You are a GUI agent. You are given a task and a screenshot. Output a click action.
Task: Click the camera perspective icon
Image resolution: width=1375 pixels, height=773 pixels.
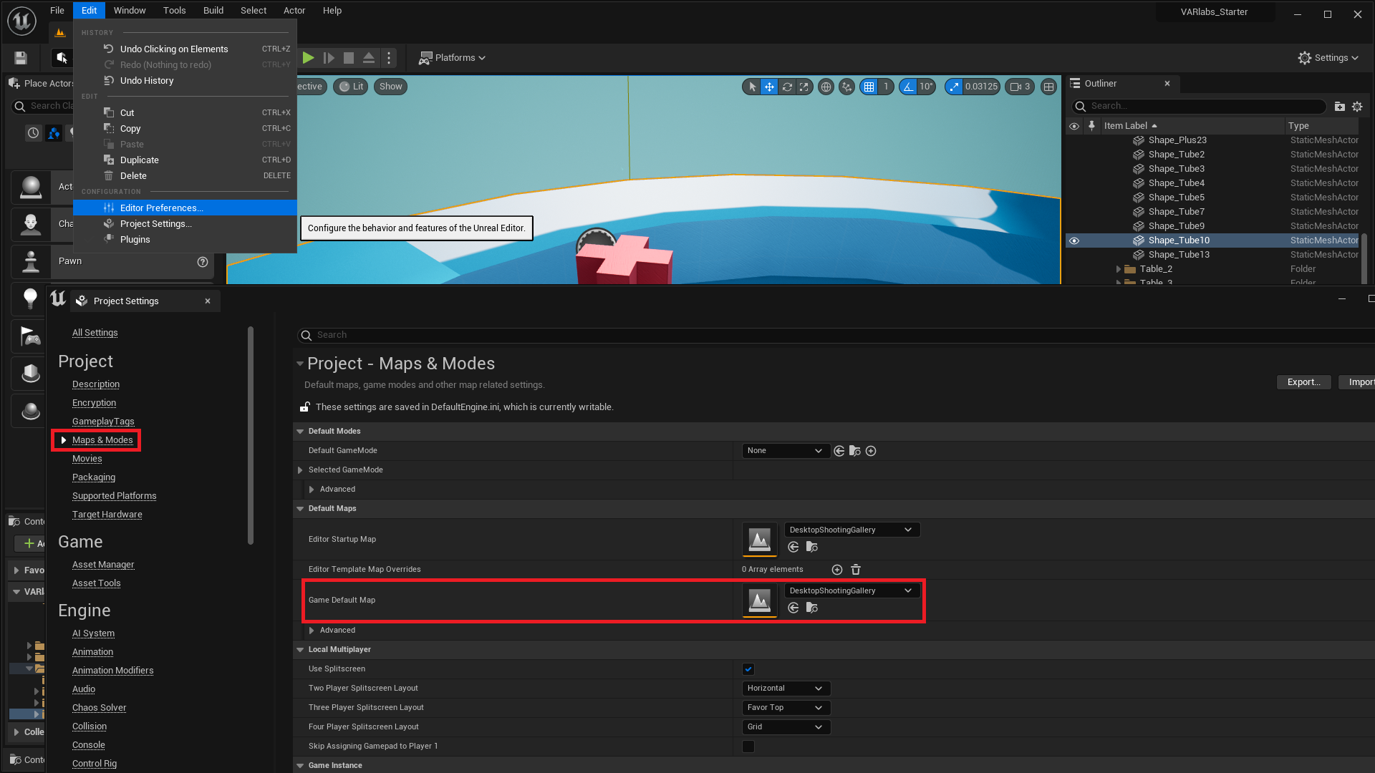click(x=309, y=86)
